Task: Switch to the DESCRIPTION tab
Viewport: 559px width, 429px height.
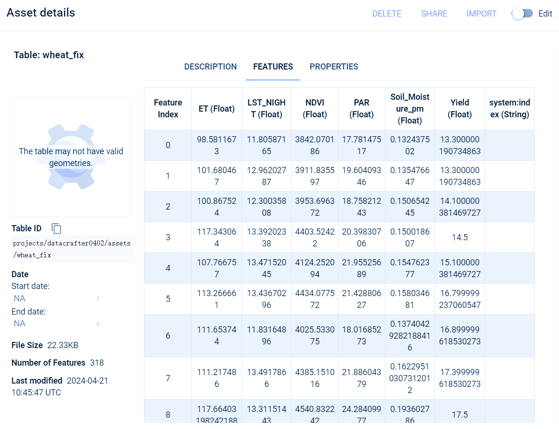Action: (x=210, y=67)
